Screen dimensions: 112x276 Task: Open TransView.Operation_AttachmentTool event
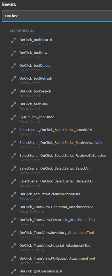click(x=61, y=209)
